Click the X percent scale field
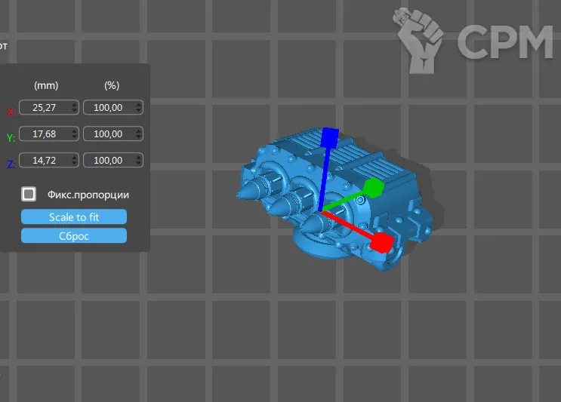This screenshot has height=402, width=561. click(109, 108)
